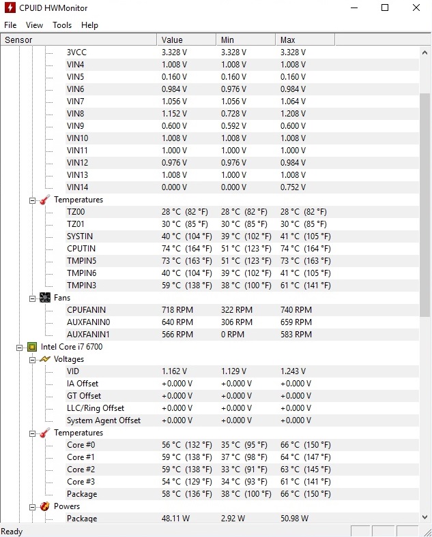Click the Min column header

pyautogui.click(x=246, y=40)
